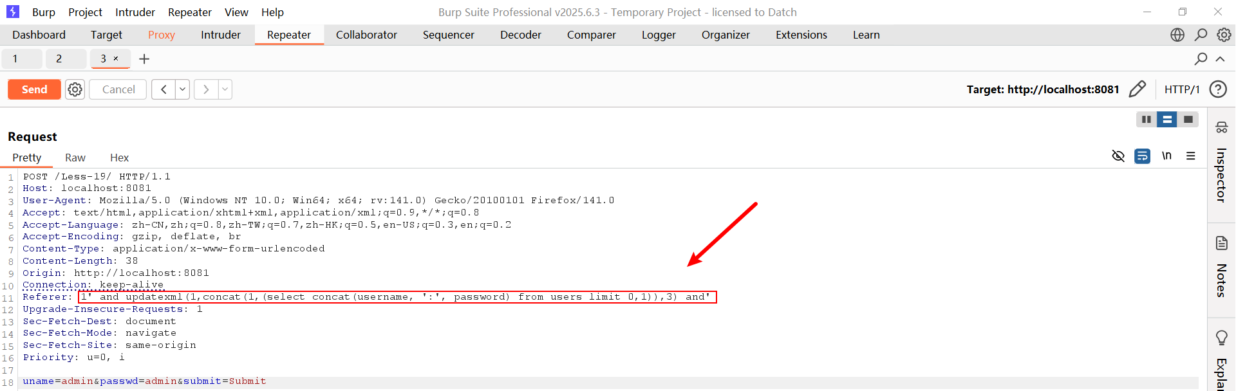The image size is (1236, 391).
Task: Open back history dropdown arrow
Action: click(183, 89)
